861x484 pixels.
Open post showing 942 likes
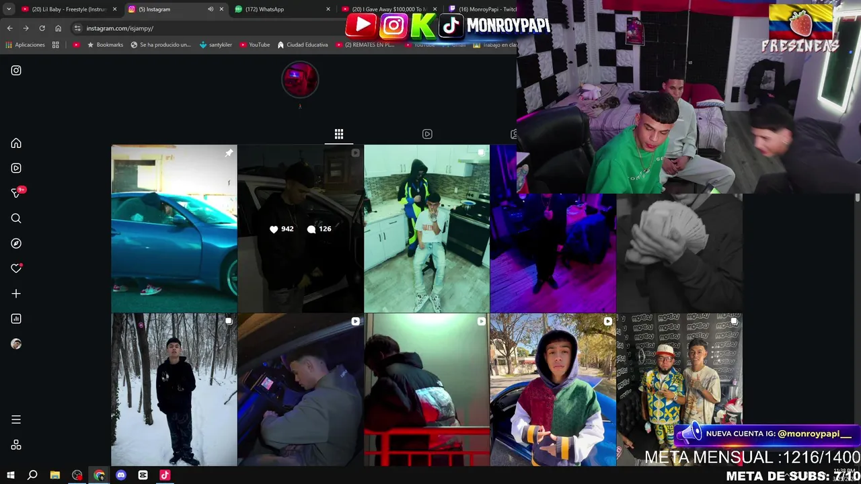click(x=300, y=229)
